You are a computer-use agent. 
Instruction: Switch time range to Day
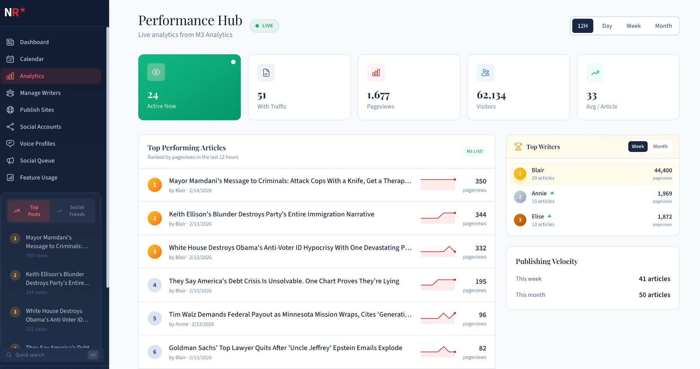[x=607, y=26]
